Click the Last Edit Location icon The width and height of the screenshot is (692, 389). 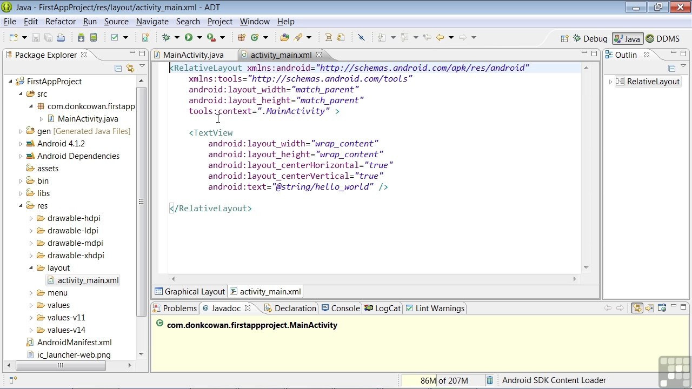[x=427, y=37]
